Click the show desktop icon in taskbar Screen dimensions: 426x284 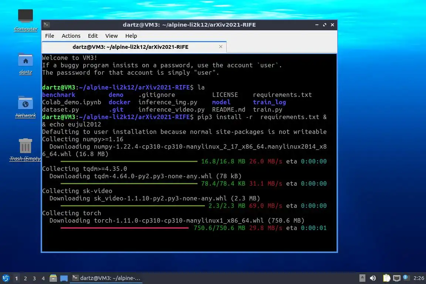(x=64, y=278)
